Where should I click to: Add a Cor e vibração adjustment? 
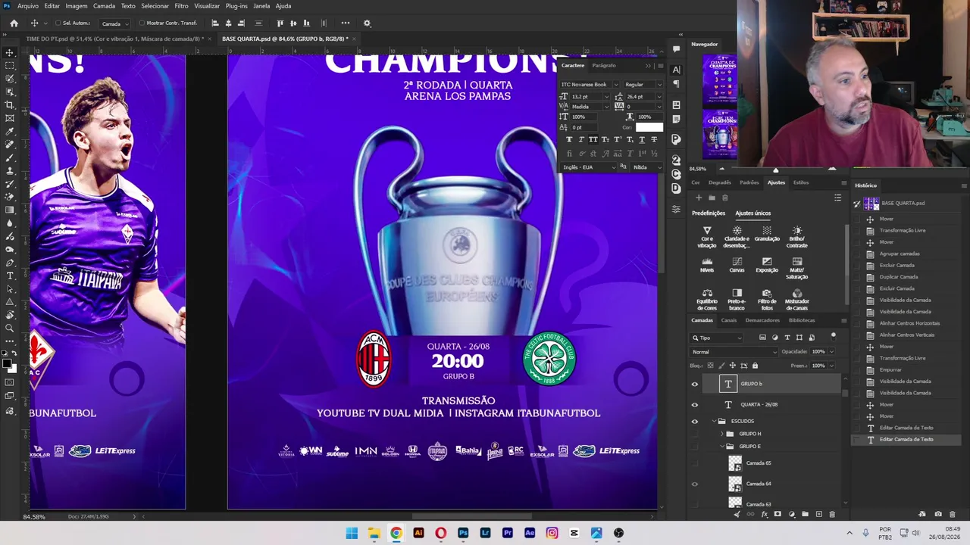(x=707, y=236)
